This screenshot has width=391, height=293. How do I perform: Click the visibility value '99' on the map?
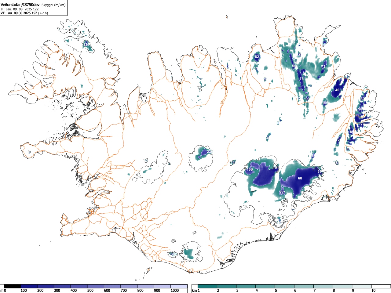307,99
